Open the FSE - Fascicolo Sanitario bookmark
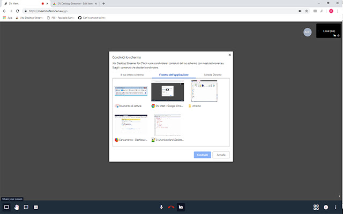Screen dimensions: 343x214 61,18
